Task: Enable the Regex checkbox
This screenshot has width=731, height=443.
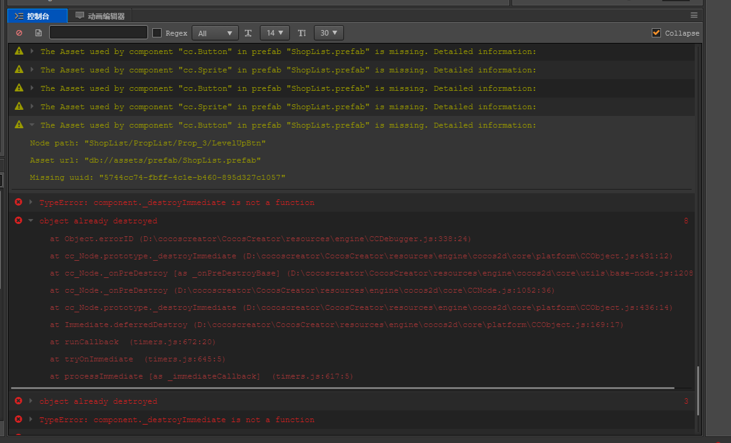Action: click(x=157, y=33)
